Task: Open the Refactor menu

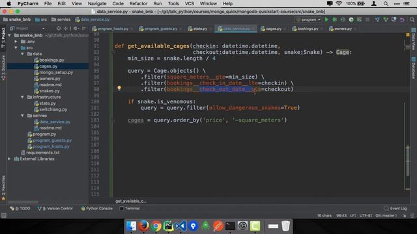Action: click(x=138, y=4)
